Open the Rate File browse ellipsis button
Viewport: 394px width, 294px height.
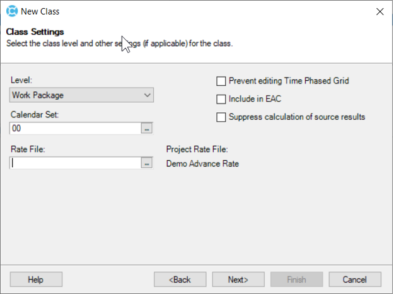click(x=147, y=163)
